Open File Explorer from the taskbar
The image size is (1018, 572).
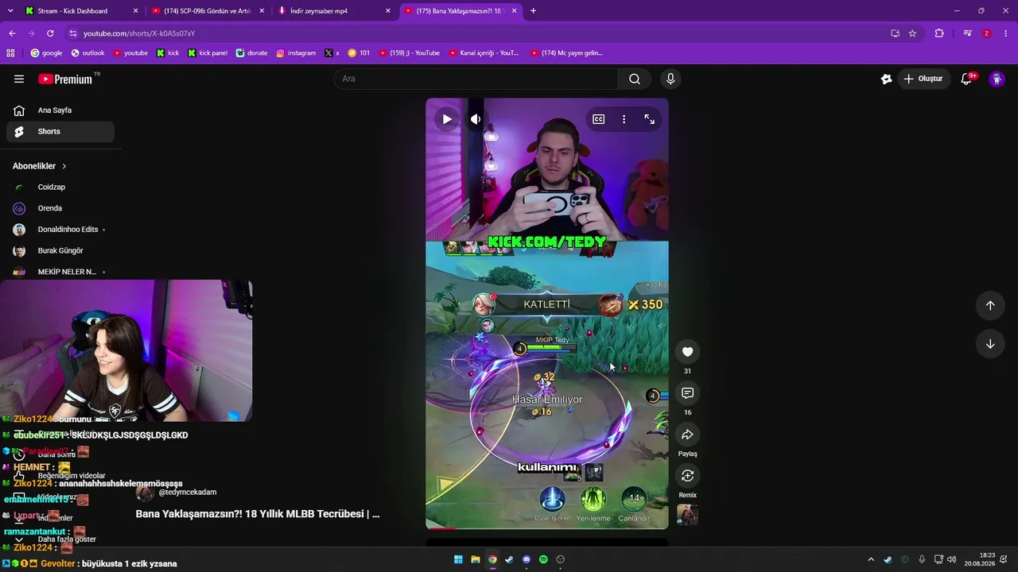click(476, 560)
